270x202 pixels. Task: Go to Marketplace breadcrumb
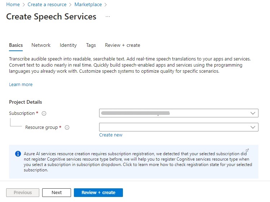click(88, 5)
